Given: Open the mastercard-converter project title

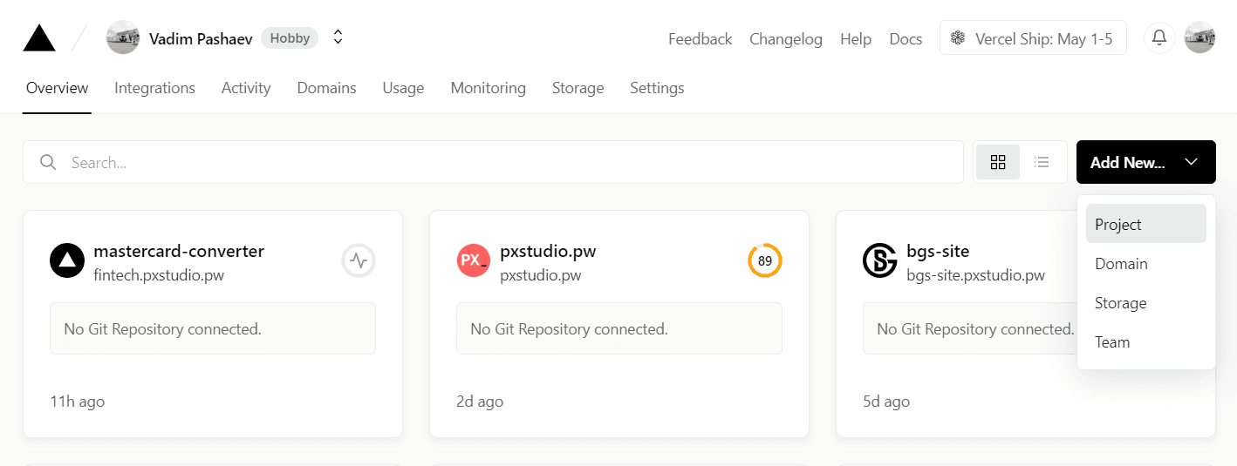Looking at the screenshot, I should pyautogui.click(x=179, y=251).
